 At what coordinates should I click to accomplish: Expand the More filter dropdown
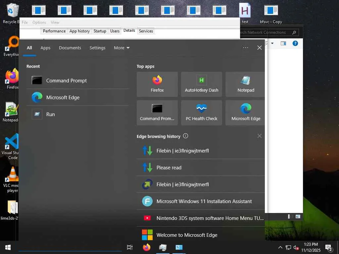(122, 48)
